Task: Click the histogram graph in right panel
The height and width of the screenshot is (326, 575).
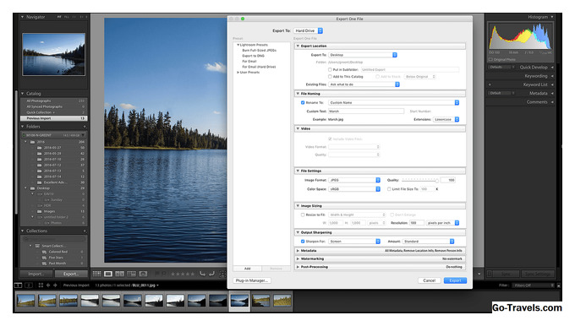Action: pyautogui.click(x=520, y=36)
